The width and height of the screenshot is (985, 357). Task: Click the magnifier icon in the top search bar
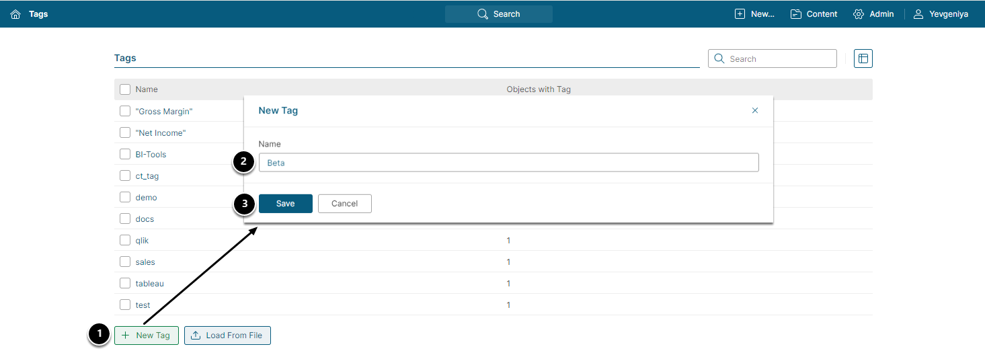(x=482, y=14)
